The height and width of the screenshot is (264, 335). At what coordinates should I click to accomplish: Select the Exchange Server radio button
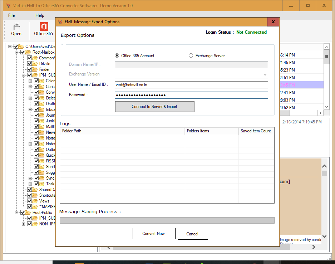(191, 55)
